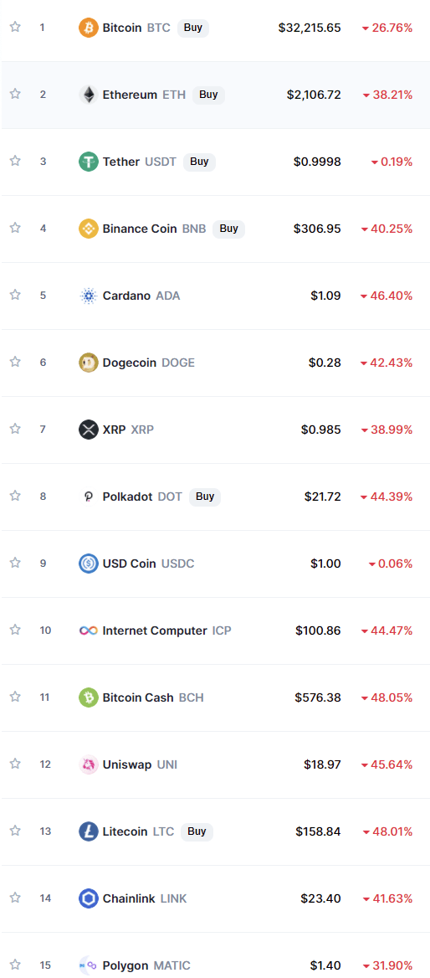The height and width of the screenshot is (978, 430).
Task: Click the Dogecoin Shiba logo icon
Action: pyautogui.click(x=89, y=363)
